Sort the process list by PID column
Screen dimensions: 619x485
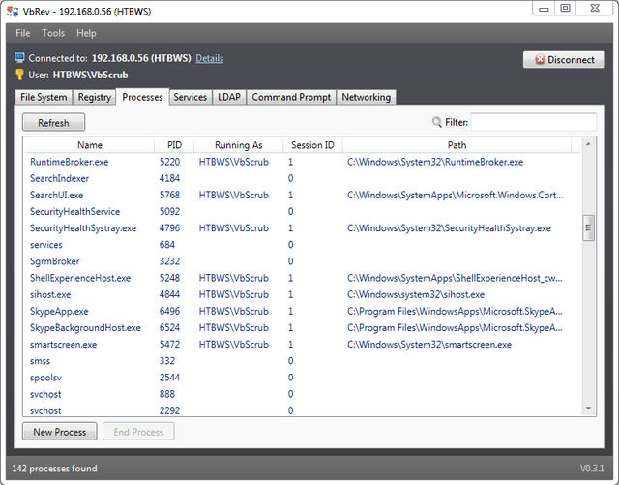click(174, 145)
